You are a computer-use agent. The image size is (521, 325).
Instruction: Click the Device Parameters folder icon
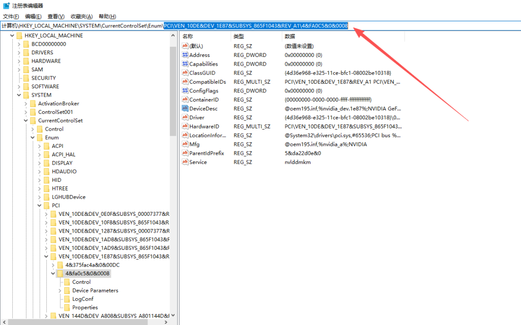(x=67, y=290)
